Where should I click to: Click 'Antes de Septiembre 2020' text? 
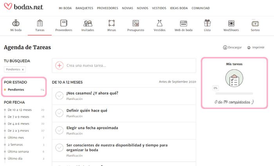pos(177,82)
